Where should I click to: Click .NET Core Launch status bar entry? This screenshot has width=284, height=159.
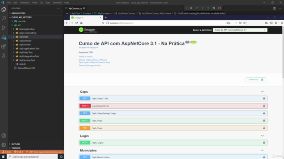(x=45, y=152)
